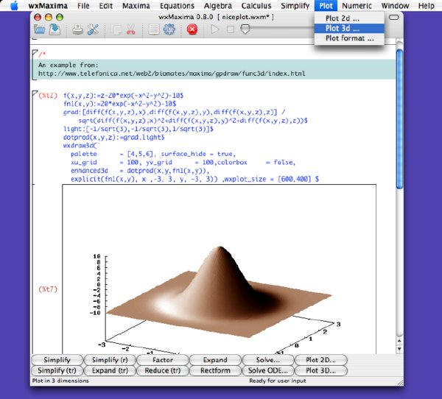
Task: Click the Simplify button
Action: (57, 360)
